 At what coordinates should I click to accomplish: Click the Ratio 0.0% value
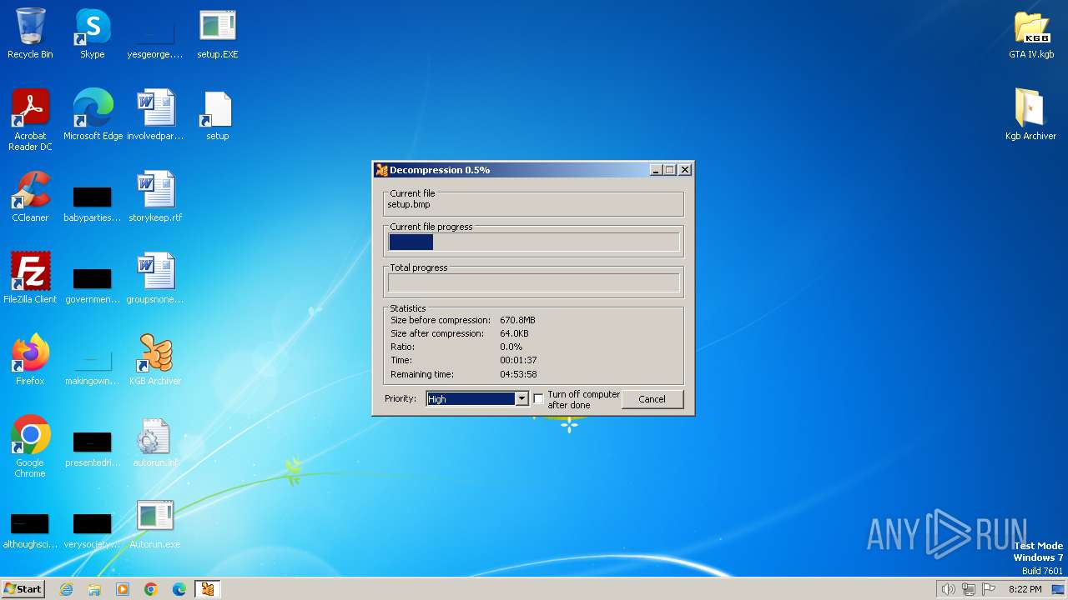[511, 347]
